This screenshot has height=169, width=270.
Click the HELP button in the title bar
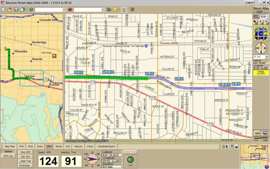(x=249, y=3)
